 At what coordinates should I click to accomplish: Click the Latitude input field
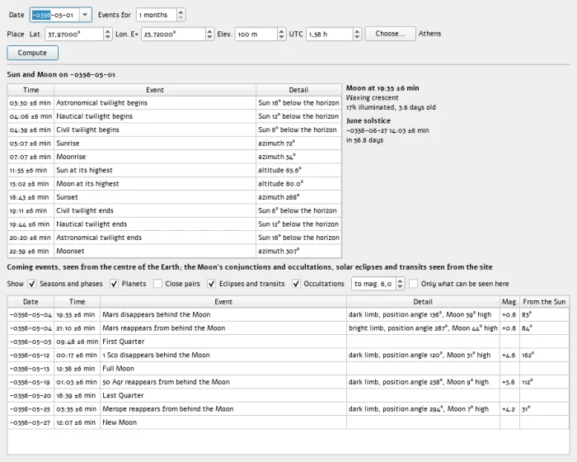pyautogui.click(x=74, y=35)
